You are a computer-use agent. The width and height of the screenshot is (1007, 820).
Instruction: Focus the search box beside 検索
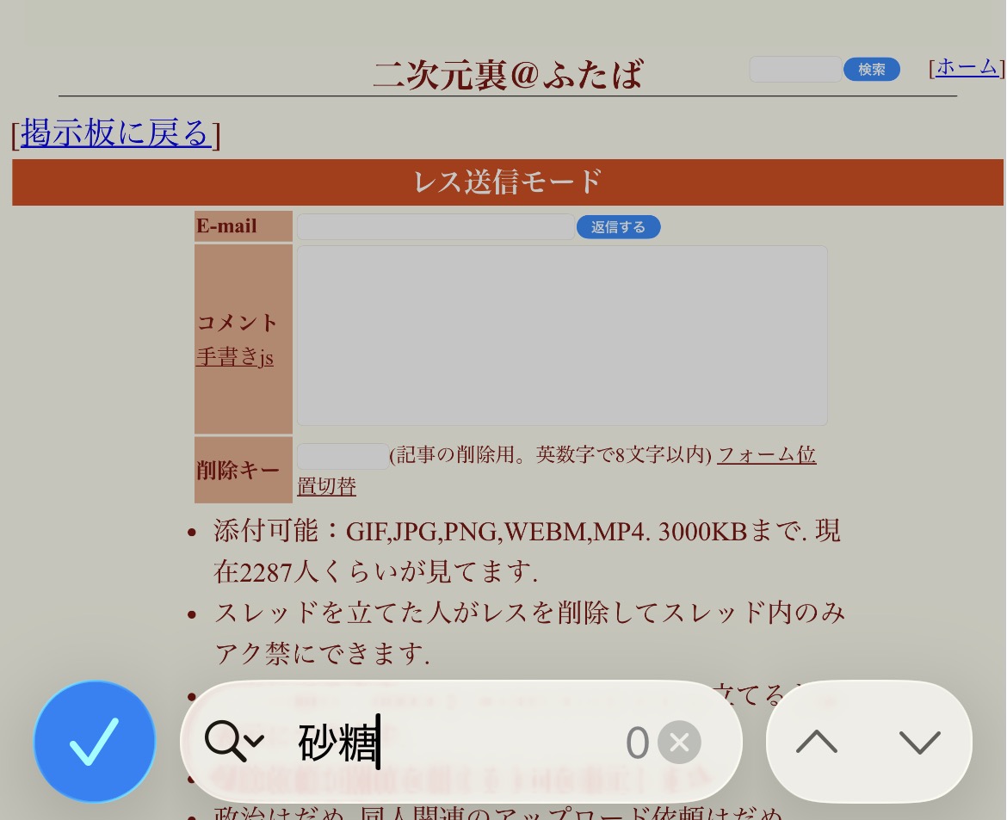(794, 70)
